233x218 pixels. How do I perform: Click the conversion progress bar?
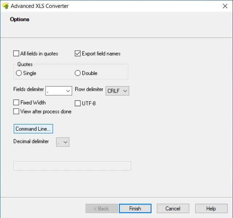click(x=72, y=166)
